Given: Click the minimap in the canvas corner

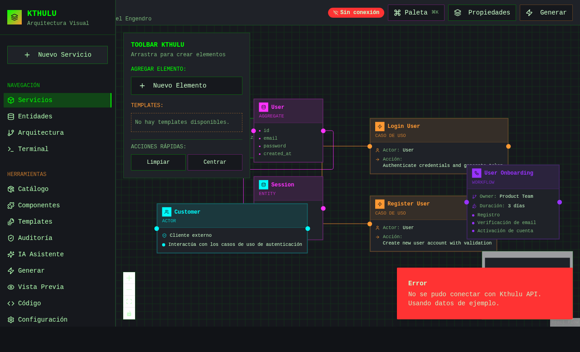Looking at the screenshot, I should (527, 259).
